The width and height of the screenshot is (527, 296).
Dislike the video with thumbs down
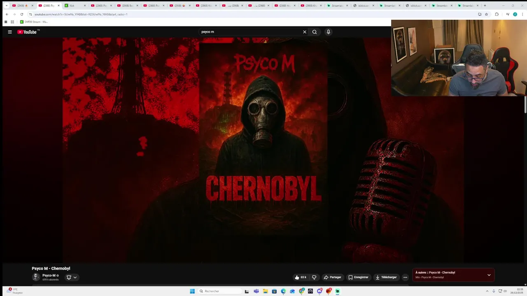(x=314, y=277)
